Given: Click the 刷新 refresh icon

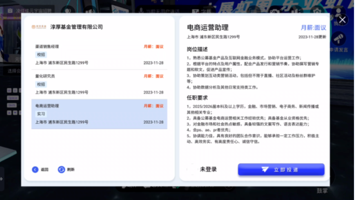Looking at the screenshot, I should pyautogui.click(x=61, y=169).
